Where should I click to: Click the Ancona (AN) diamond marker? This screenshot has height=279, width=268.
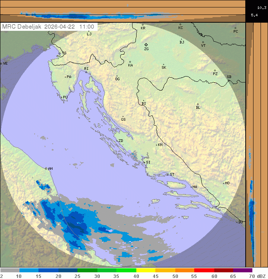pos(46,168)
